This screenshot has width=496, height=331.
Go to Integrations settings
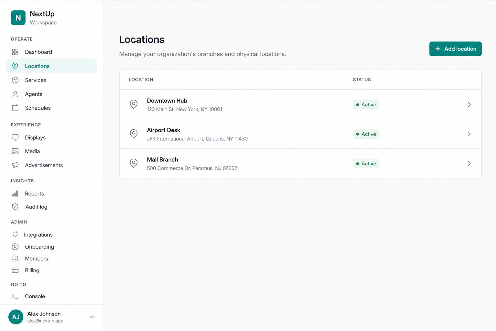pyautogui.click(x=52, y=234)
